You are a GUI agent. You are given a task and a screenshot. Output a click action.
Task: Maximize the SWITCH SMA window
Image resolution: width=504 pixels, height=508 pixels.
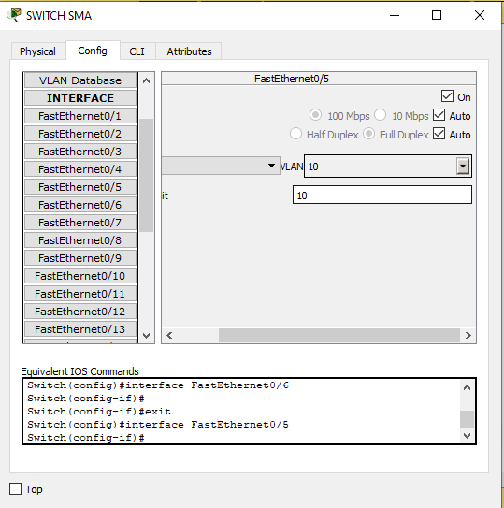pyautogui.click(x=437, y=15)
